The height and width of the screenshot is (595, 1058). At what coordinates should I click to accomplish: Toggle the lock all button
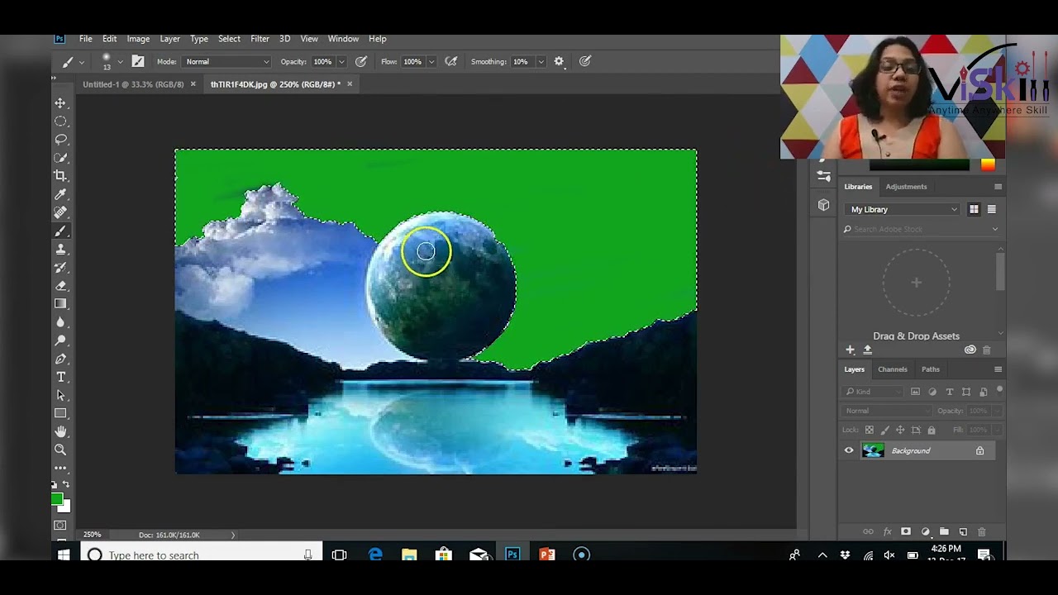click(932, 430)
